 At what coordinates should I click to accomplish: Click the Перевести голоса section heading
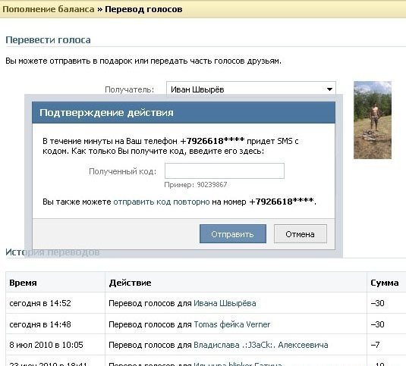pyautogui.click(x=48, y=40)
